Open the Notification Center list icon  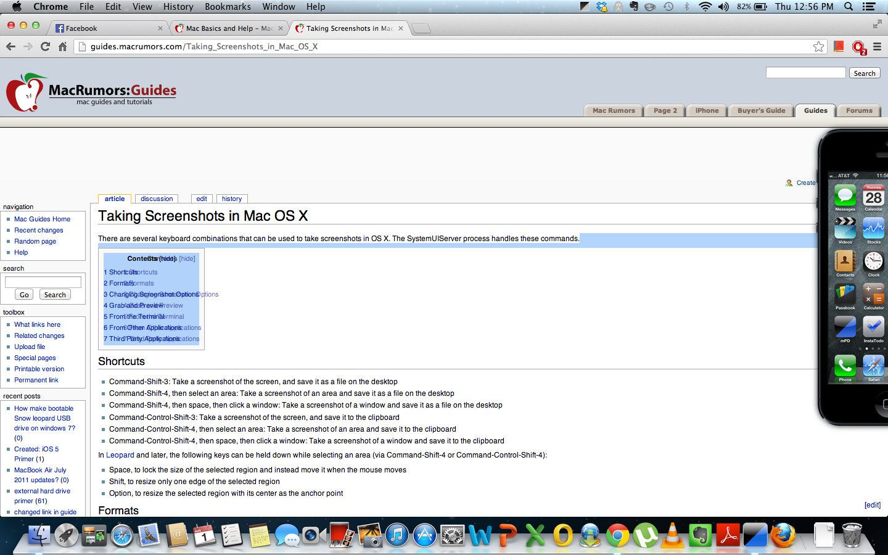click(x=869, y=6)
